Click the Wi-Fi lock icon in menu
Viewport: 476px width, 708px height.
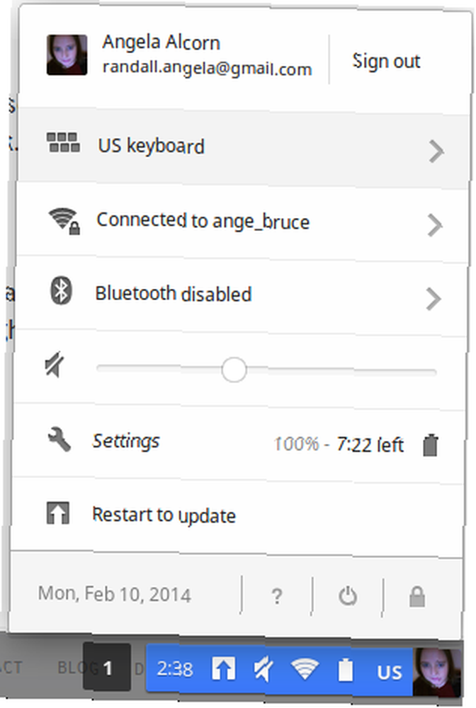pyautogui.click(x=64, y=221)
